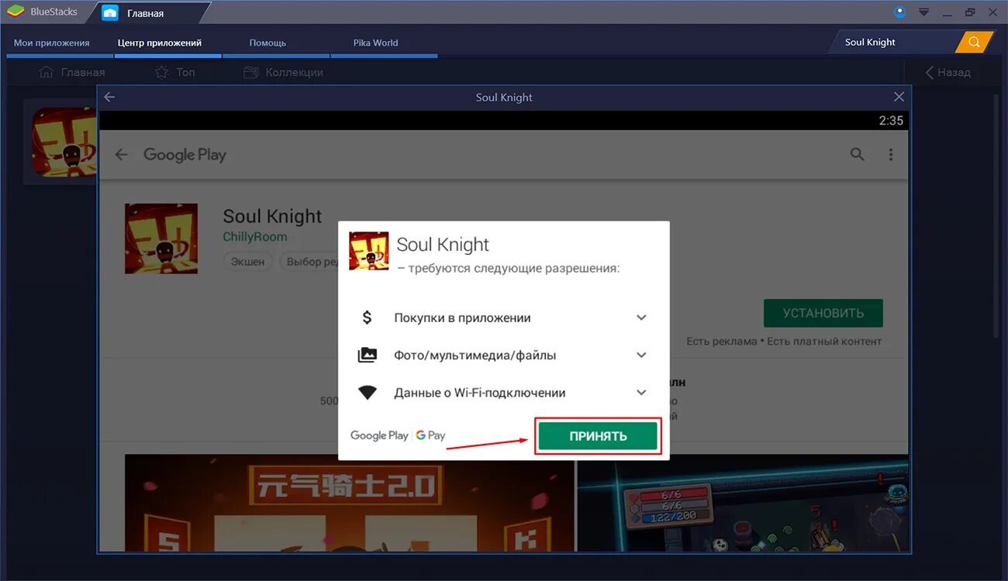The image size is (1008, 581).
Task: Click the 2:35 clock in the status bar
Action: click(891, 120)
